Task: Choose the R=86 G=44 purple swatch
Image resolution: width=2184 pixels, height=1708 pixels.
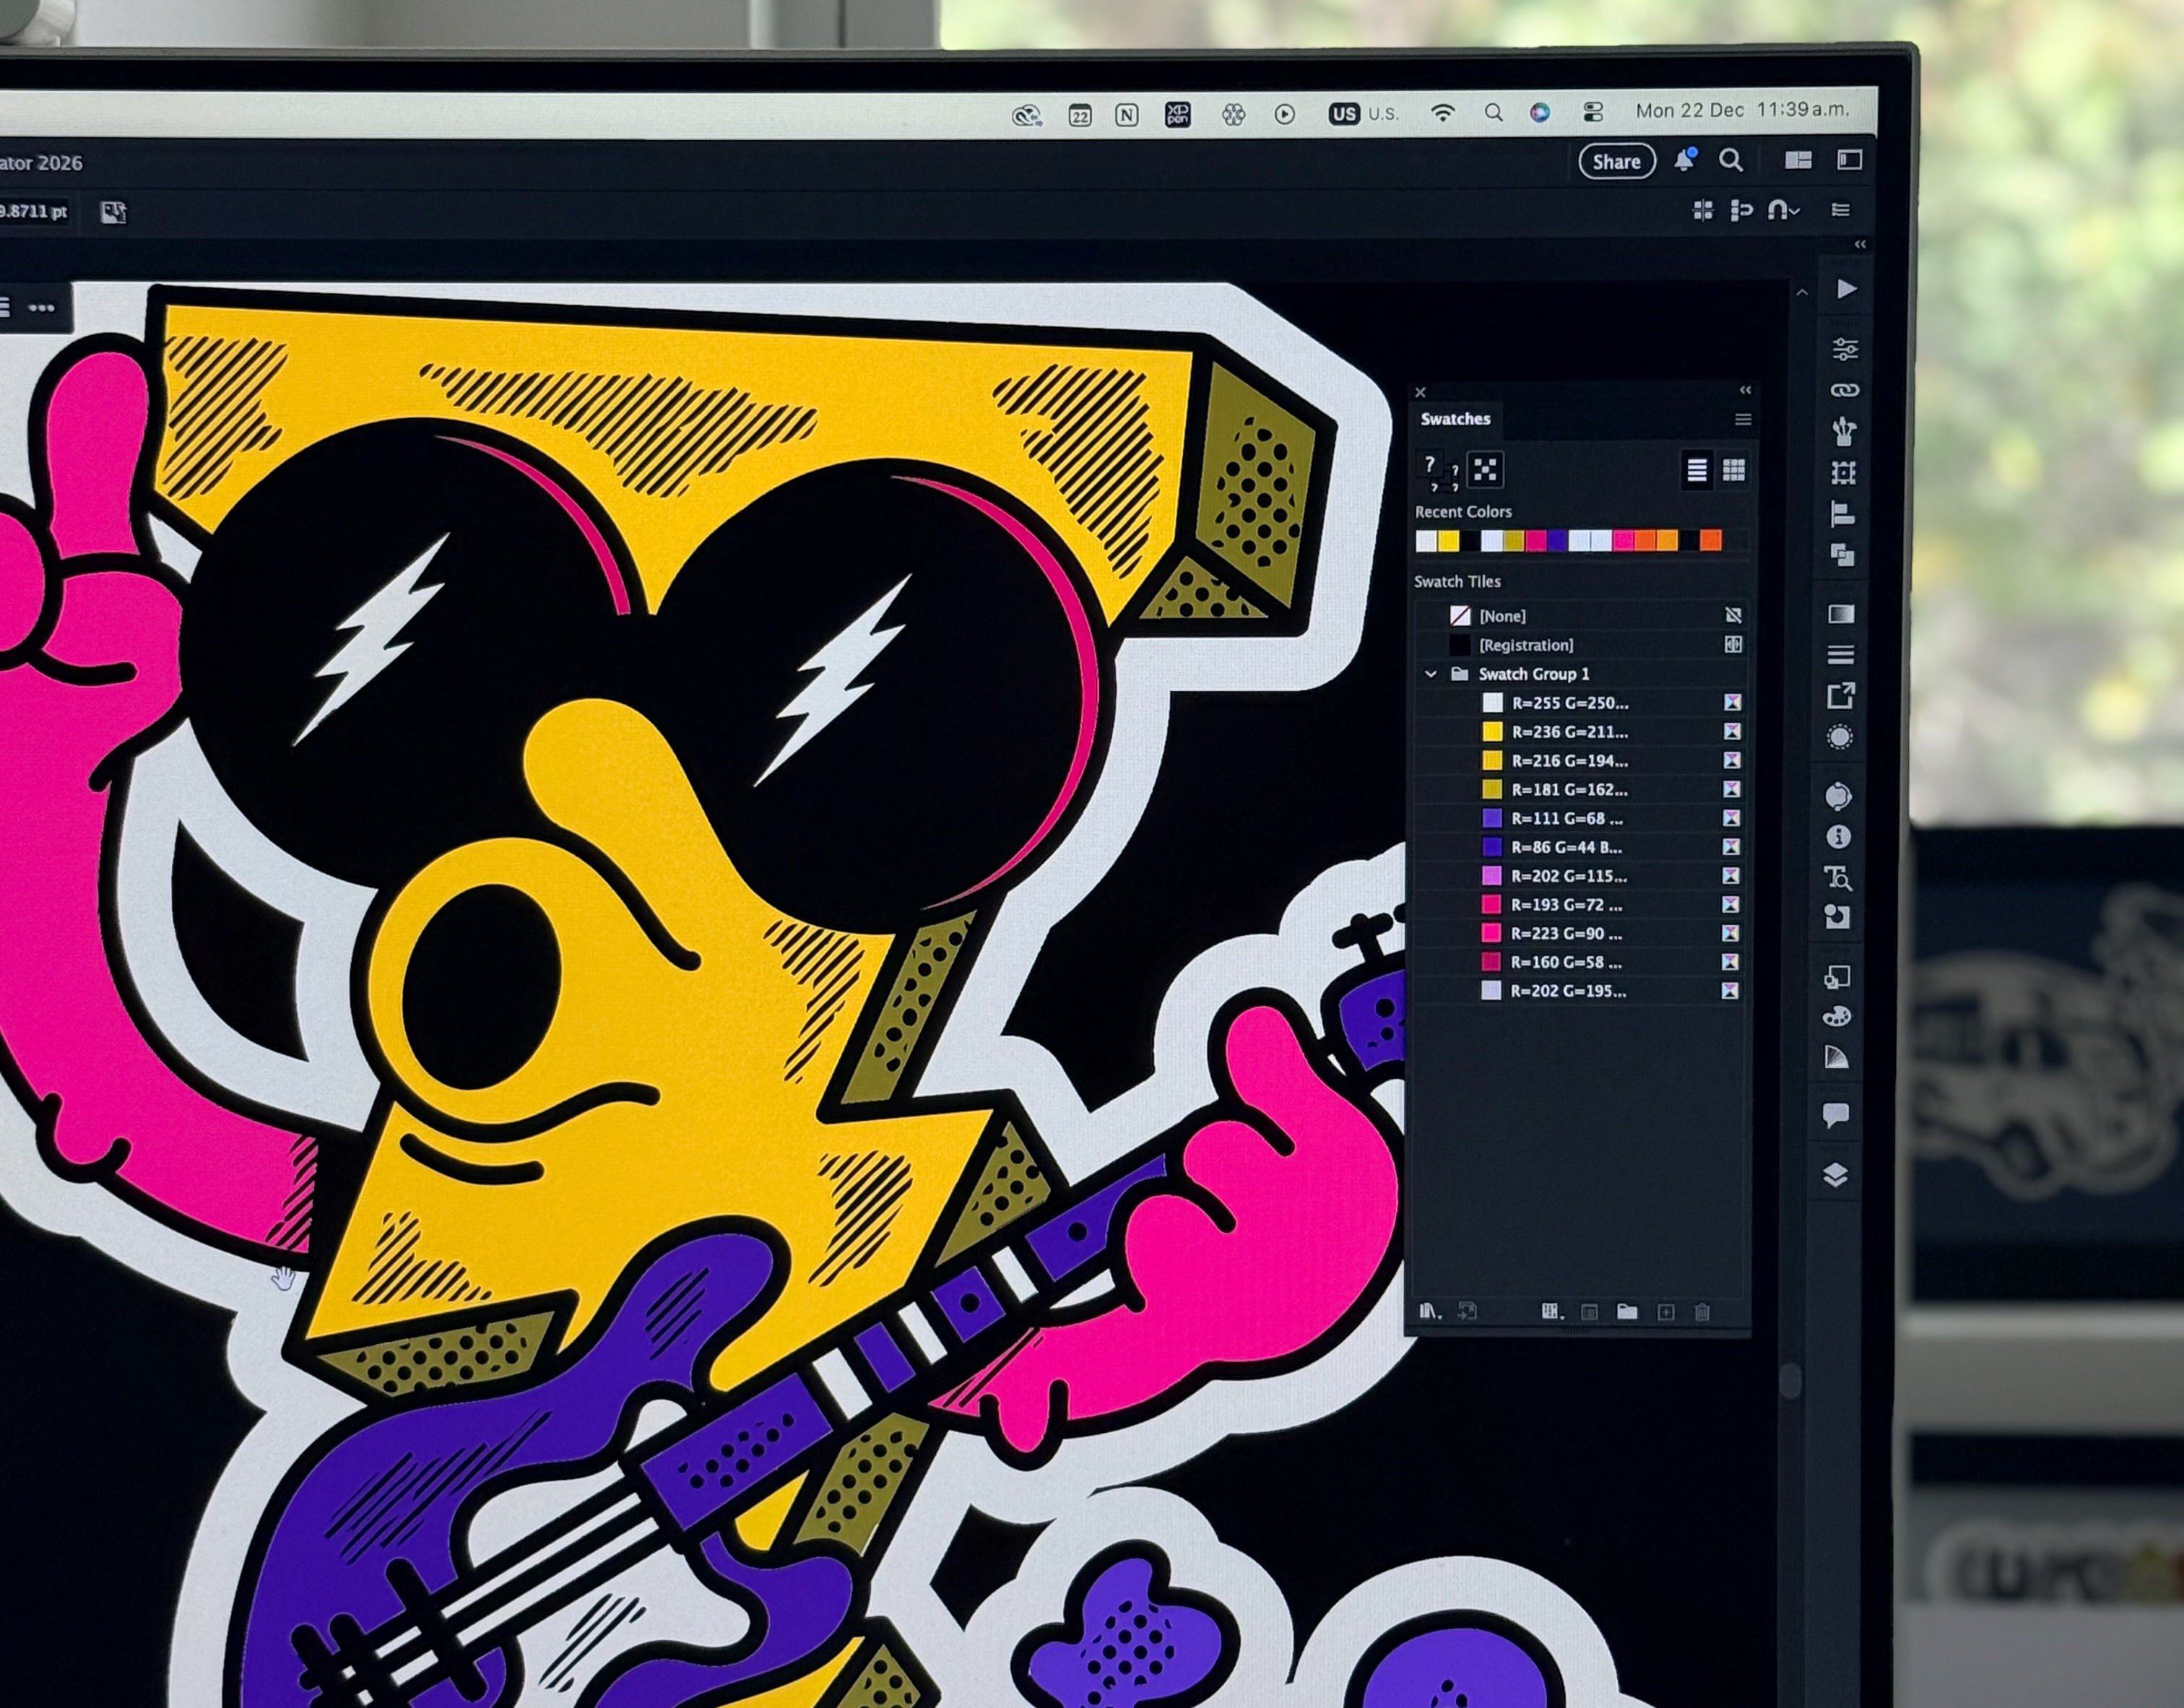Action: 1566,847
